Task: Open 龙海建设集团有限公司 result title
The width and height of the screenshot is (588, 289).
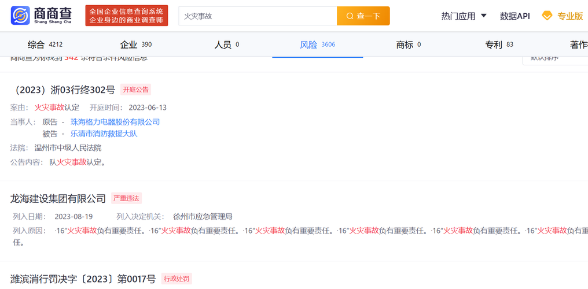Action: click(x=58, y=199)
